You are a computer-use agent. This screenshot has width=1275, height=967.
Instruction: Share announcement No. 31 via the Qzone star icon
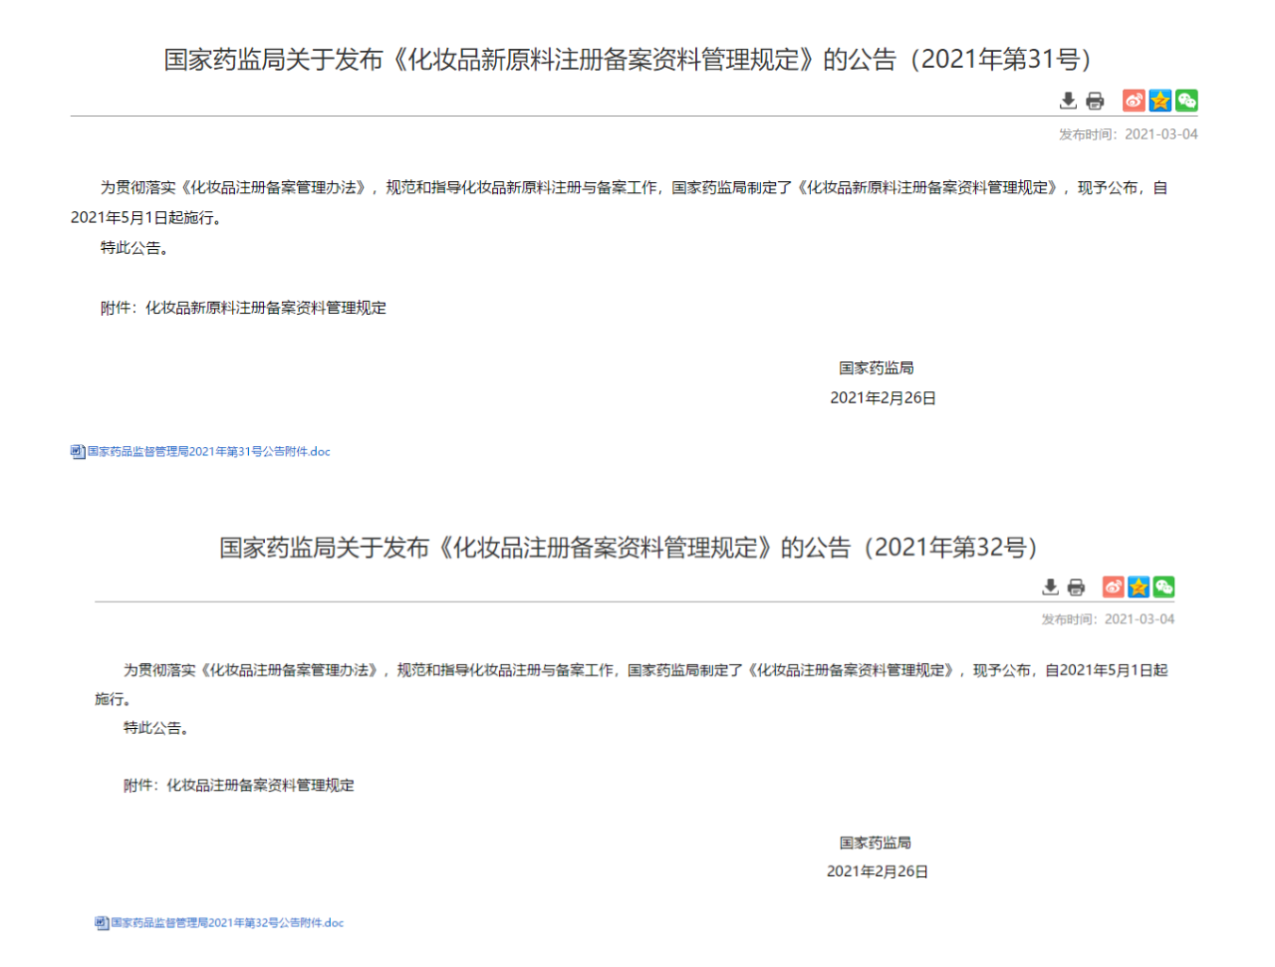click(1159, 101)
